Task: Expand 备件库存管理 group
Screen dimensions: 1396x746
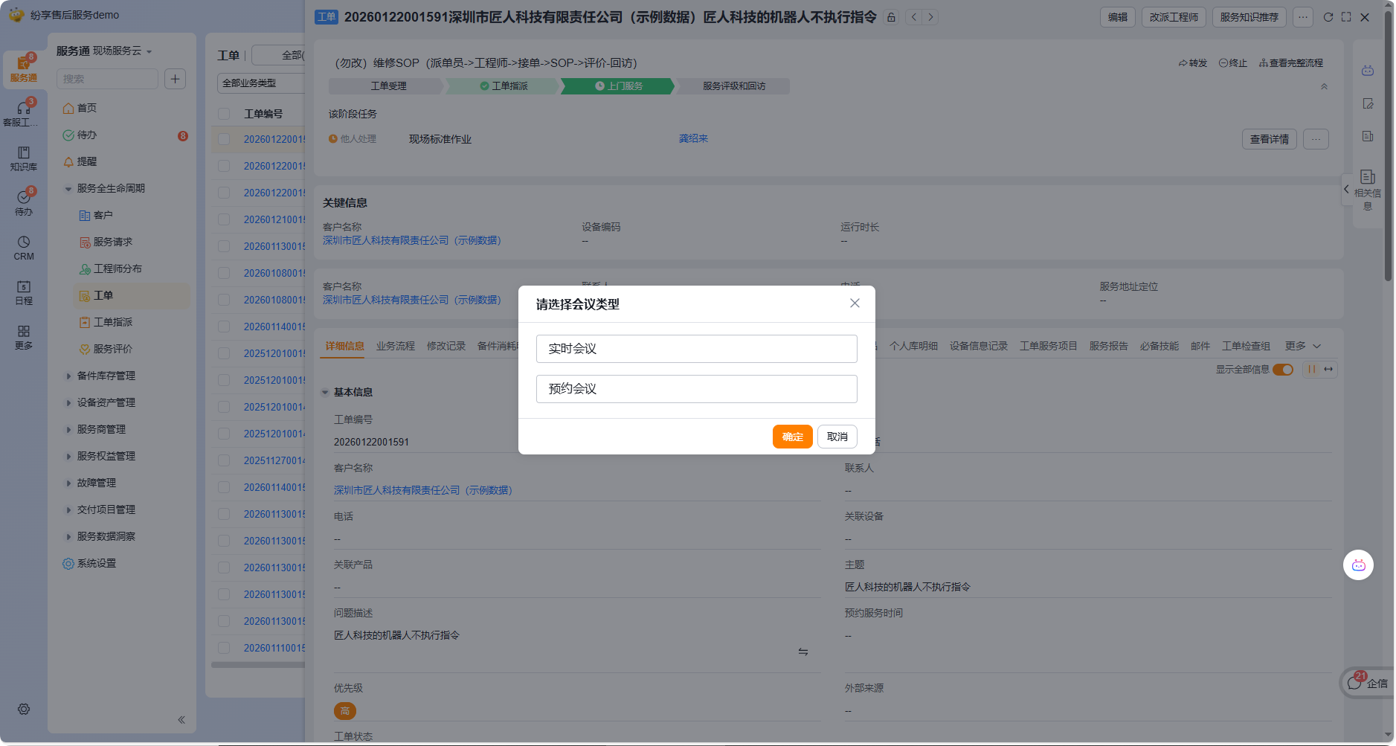Action: click(68, 376)
